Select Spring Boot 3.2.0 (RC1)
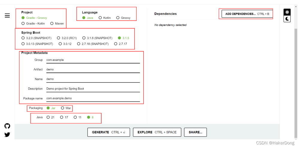Viewport: 299px width, 148px height. (67, 38)
